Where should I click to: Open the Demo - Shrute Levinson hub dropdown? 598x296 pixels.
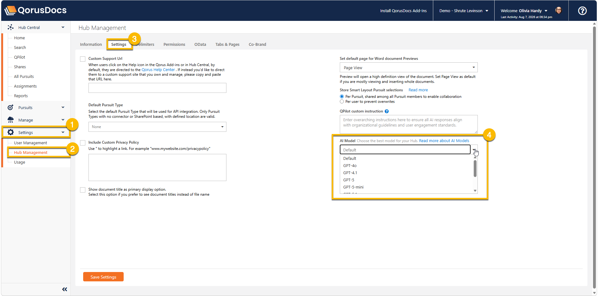(x=463, y=11)
